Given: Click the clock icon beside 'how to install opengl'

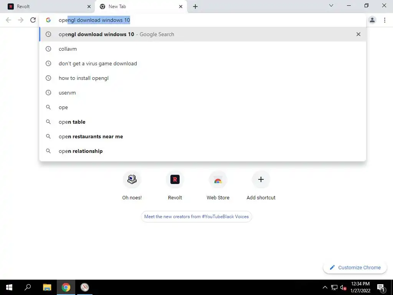Looking at the screenshot, I should [48, 78].
